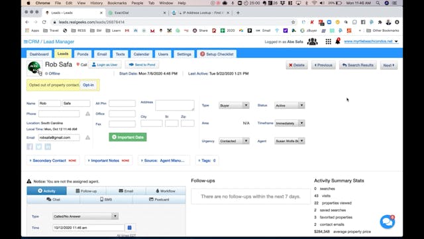The height and width of the screenshot is (239, 424).
Task: Go back in browser history
Action: point(27,22)
